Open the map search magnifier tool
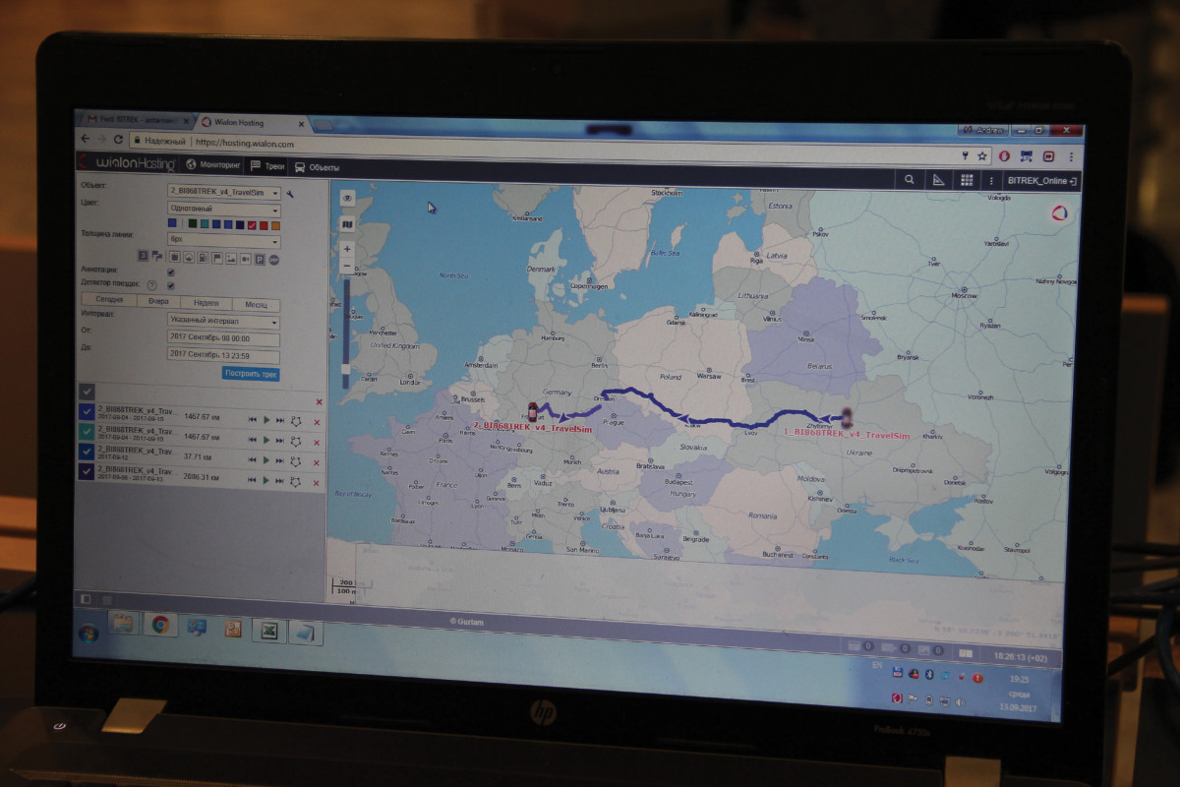1180x787 pixels. [909, 180]
